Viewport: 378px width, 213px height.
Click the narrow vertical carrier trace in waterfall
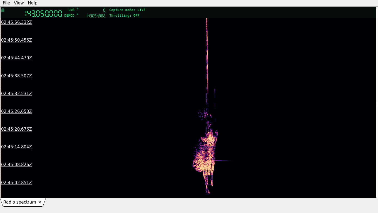[x=207, y=55]
